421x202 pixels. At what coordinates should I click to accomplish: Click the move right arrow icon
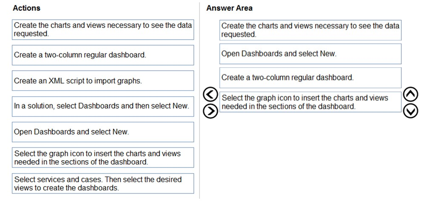point(210,110)
